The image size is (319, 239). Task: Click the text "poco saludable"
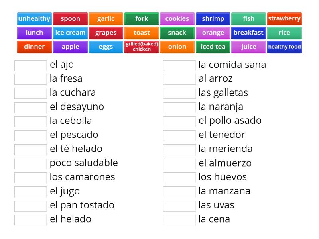pos(84,163)
